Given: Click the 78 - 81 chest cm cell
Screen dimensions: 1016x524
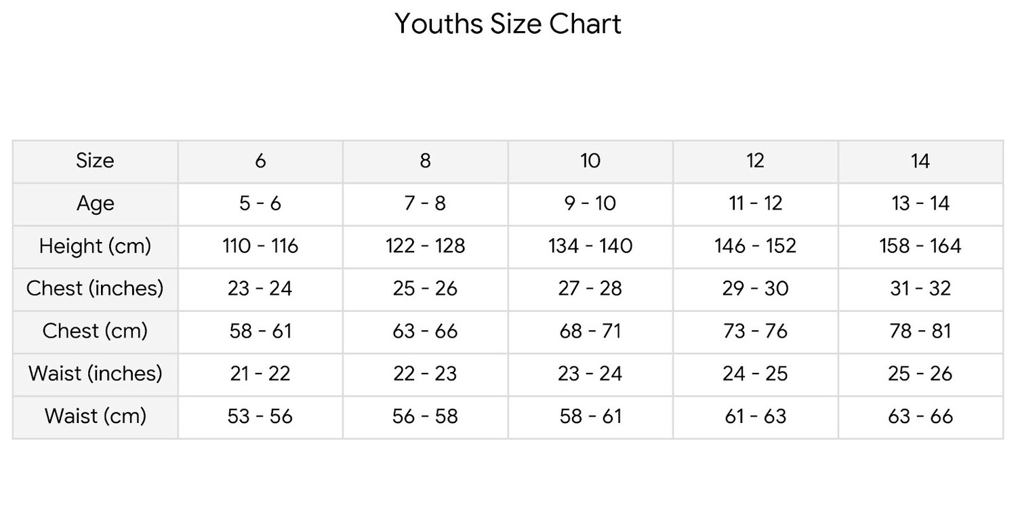Looking at the screenshot, I should click(x=920, y=331).
